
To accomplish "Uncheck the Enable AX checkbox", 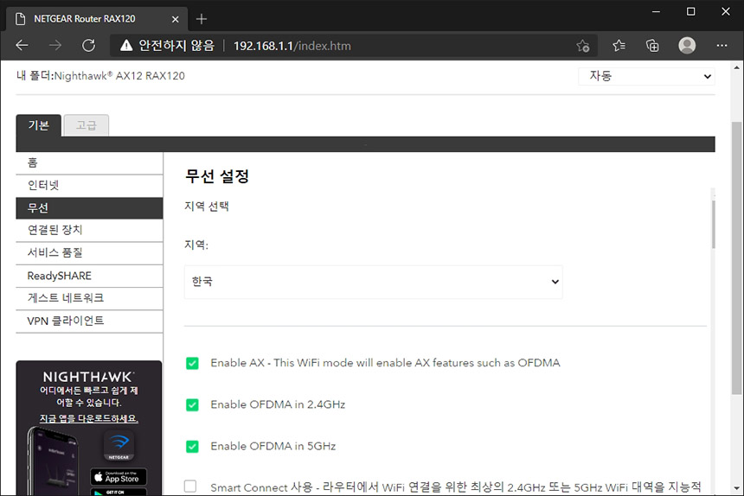I will click(x=192, y=363).
